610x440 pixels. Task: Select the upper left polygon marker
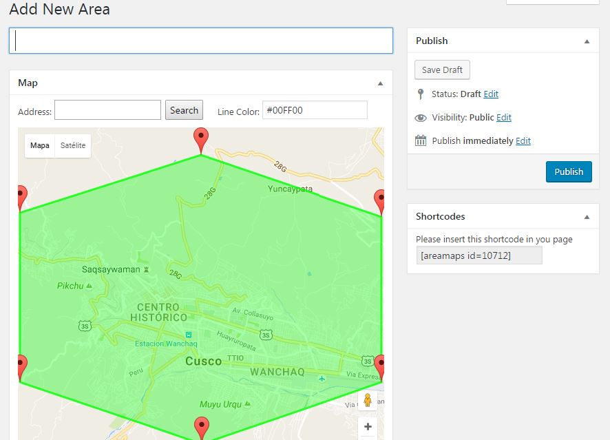tap(21, 196)
